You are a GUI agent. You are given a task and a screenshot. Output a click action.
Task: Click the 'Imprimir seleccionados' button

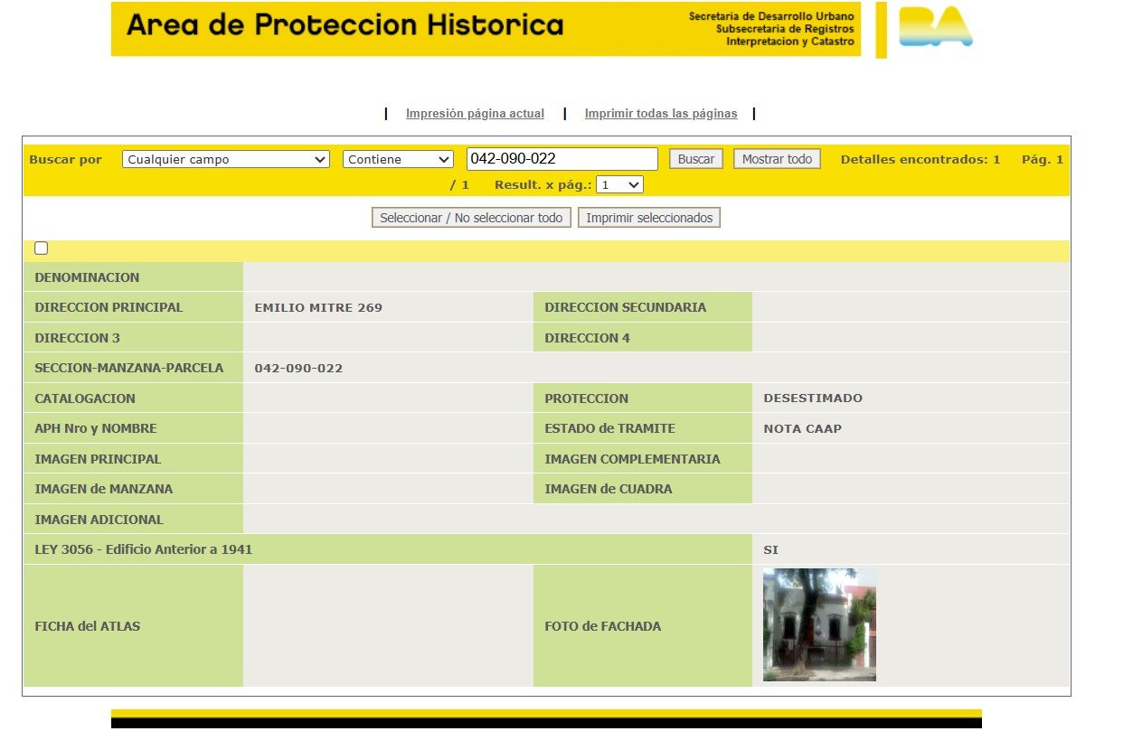point(649,218)
